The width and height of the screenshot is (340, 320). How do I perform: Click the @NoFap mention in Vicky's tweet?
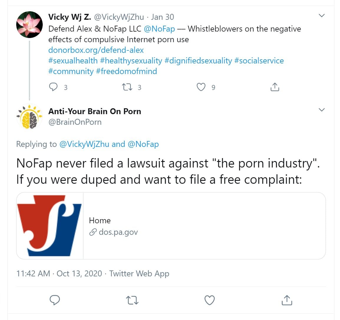(x=159, y=29)
